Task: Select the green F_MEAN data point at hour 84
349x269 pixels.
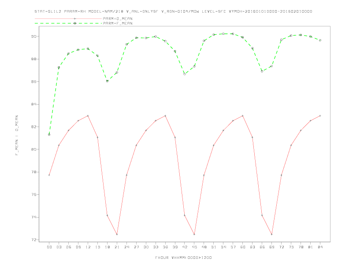Action: (320, 40)
